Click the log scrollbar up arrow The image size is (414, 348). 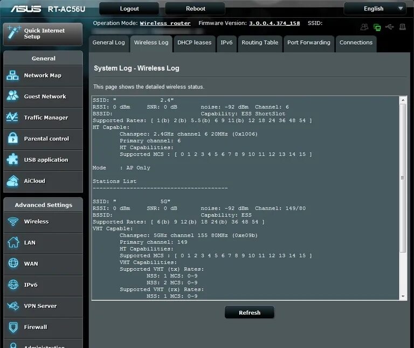click(x=403, y=100)
